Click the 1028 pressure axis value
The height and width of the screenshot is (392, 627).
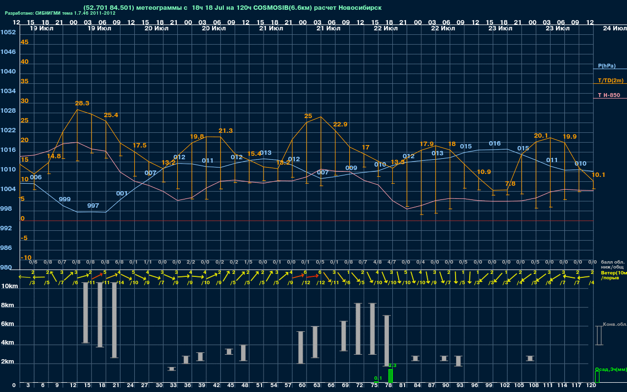pyautogui.click(x=8, y=111)
